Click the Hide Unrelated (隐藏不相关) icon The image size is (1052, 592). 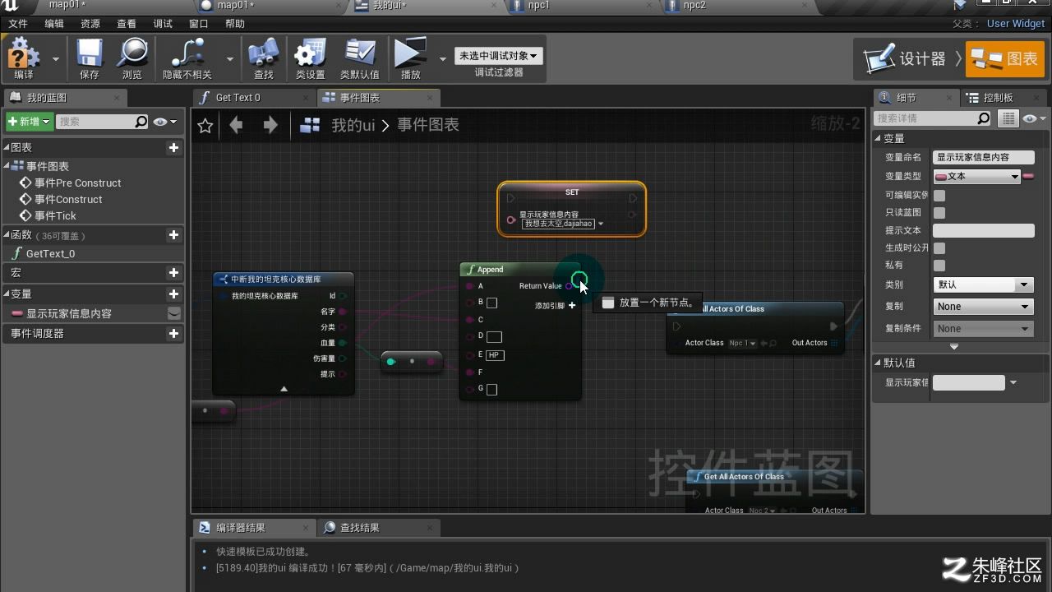coord(187,53)
